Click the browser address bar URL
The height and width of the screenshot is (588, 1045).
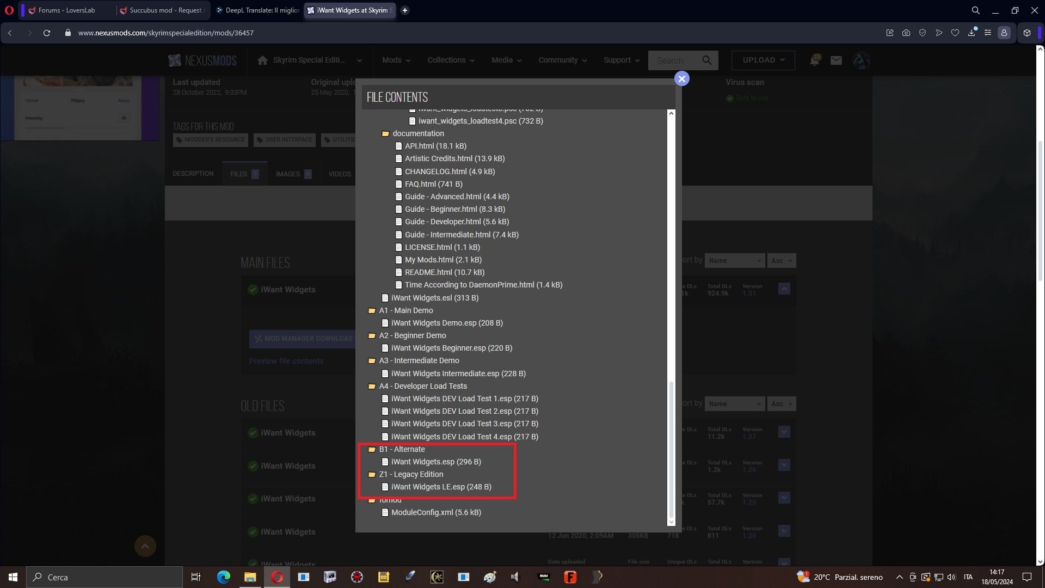tap(165, 33)
